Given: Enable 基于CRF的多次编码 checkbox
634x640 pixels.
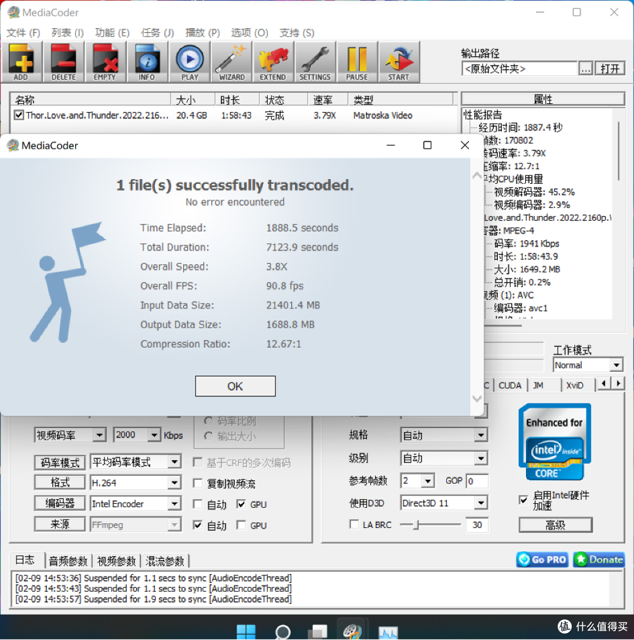Looking at the screenshot, I should 197,463.
